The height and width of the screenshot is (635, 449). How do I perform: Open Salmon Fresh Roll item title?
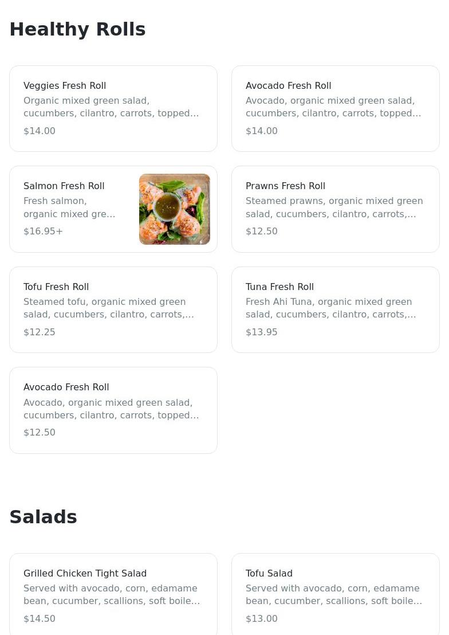(64, 186)
